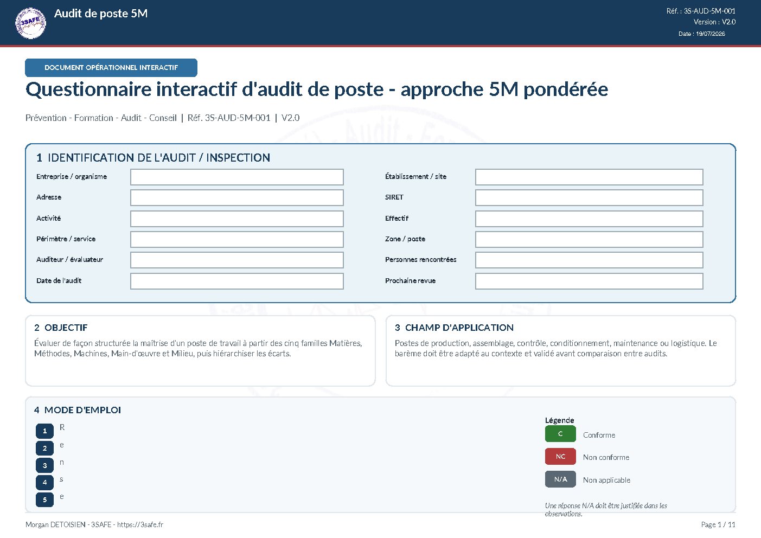Select the Zone / poste field
The width and height of the screenshot is (761, 538).
(x=589, y=239)
